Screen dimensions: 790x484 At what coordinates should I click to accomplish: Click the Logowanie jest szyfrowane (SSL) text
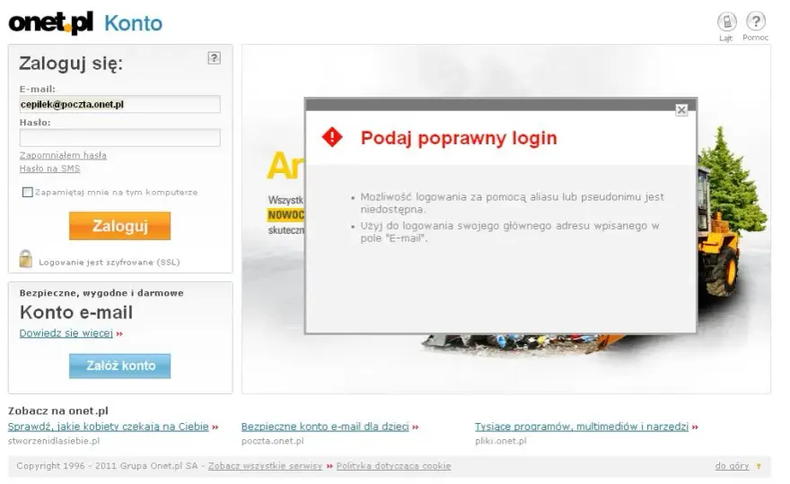click(x=110, y=262)
